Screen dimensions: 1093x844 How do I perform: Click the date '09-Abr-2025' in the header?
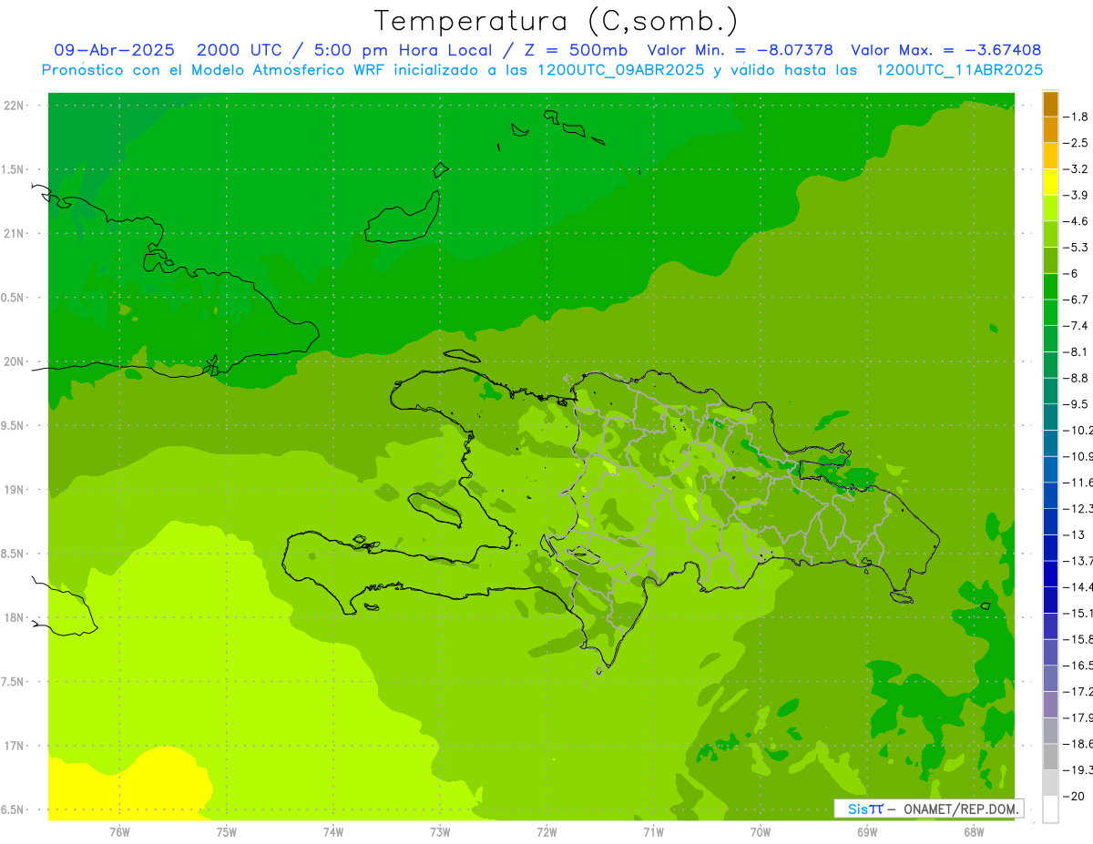pos(114,50)
